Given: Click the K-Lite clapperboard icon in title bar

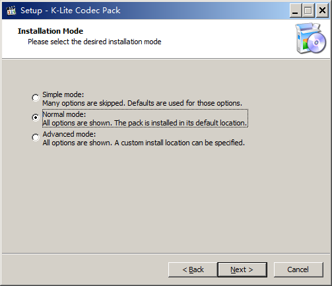Looking at the screenshot, I should coord(11,11).
